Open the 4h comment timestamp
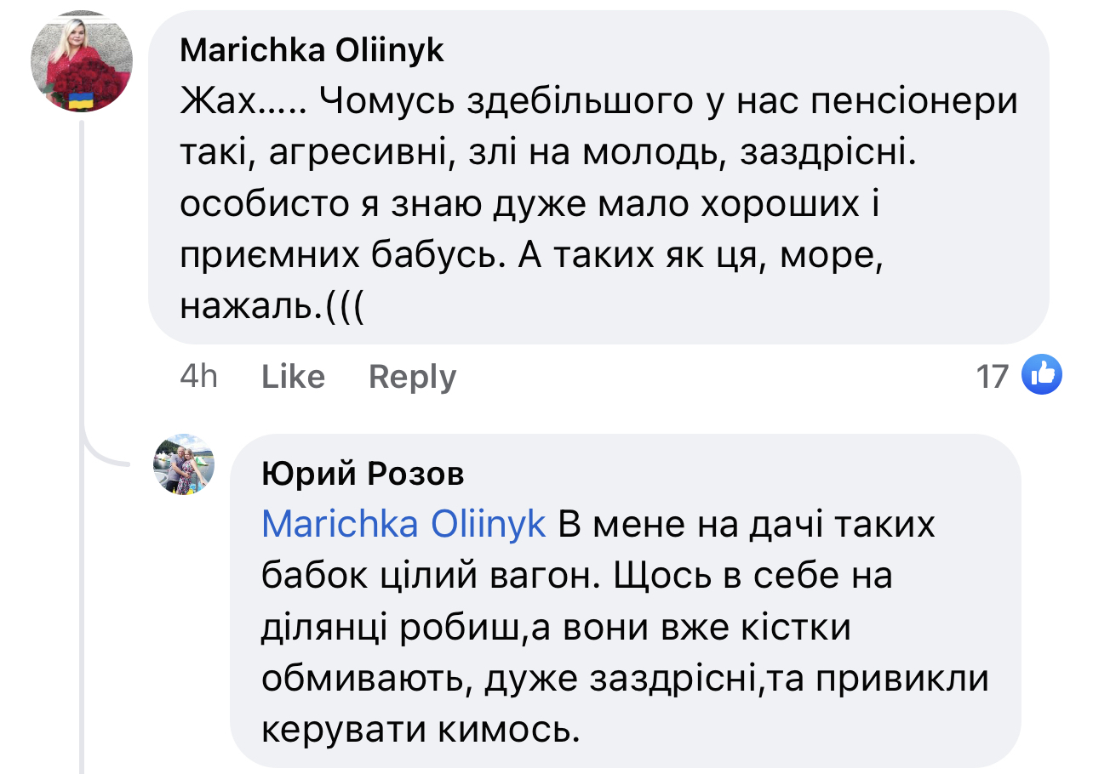Viewport: 1093px width, 774px height. 198,377
